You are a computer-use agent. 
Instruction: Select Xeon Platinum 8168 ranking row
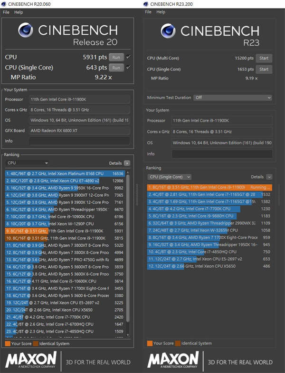click(x=65, y=174)
